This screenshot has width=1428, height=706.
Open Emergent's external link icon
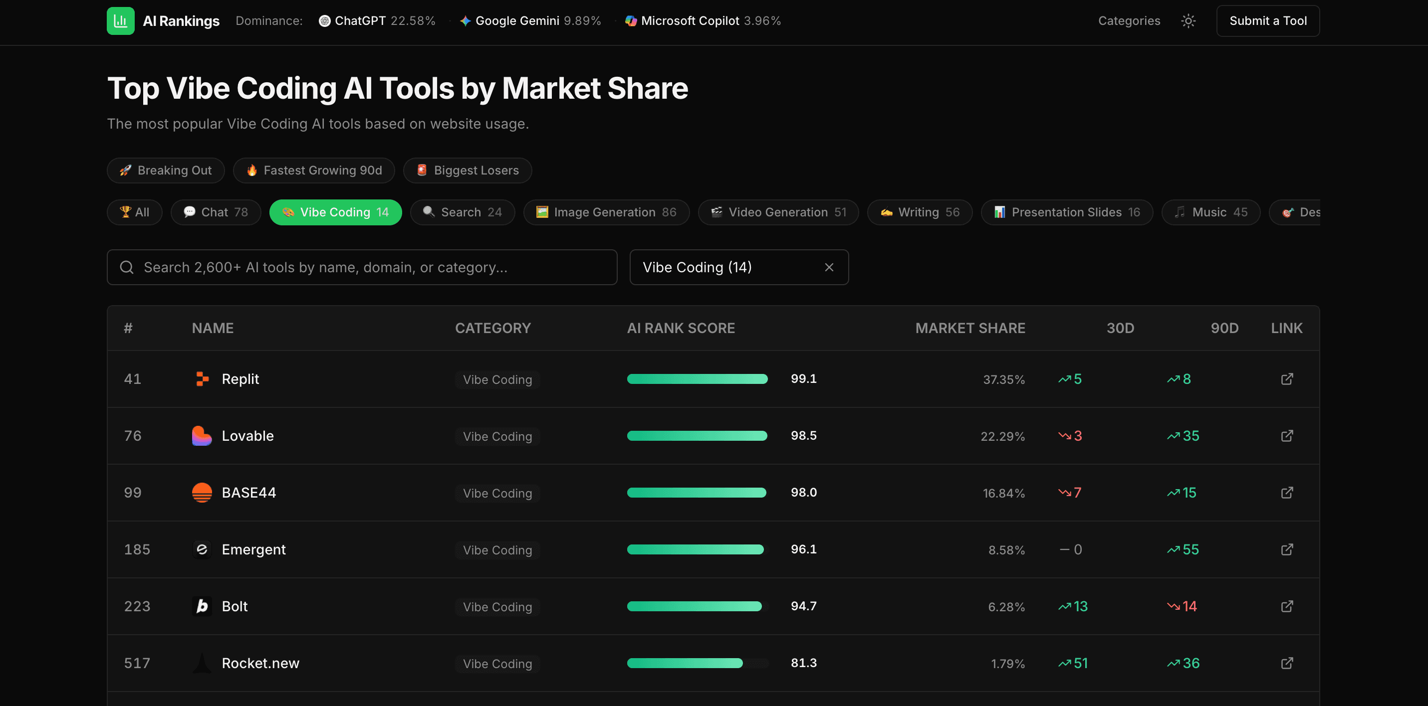pos(1287,549)
